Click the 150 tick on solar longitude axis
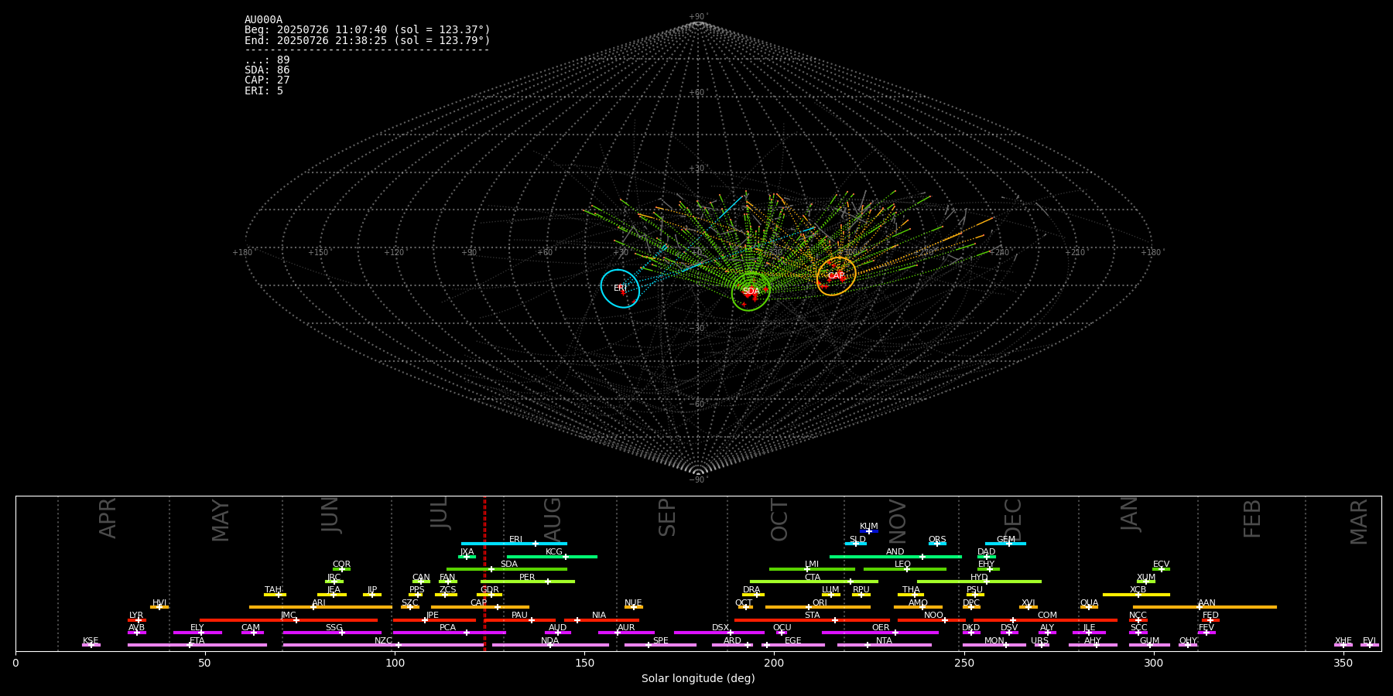Viewport: 1393px width, 696px height. pos(584,663)
